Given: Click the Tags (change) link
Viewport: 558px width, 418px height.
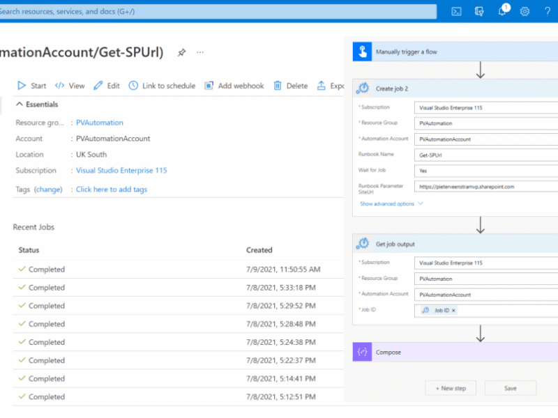Looking at the screenshot, I should tap(48, 189).
